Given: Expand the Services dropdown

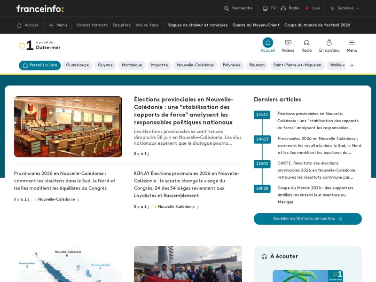Looking at the screenshot, I should click(345, 8).
